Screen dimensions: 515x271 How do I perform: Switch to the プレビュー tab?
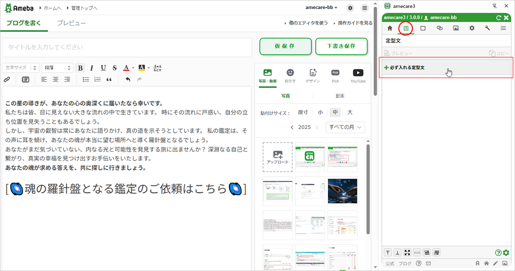71,23
